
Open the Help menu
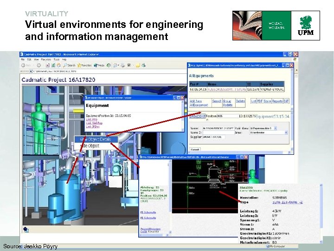click(x=64, y=59)
